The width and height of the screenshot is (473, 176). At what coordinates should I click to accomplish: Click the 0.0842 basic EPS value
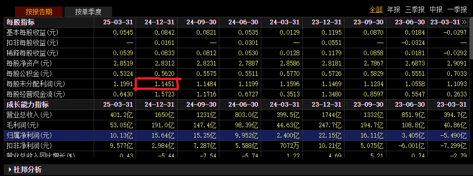(x=165, y=32)
